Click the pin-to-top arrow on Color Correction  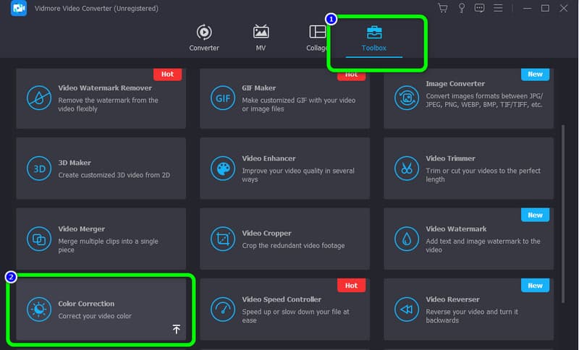(177, 329)
